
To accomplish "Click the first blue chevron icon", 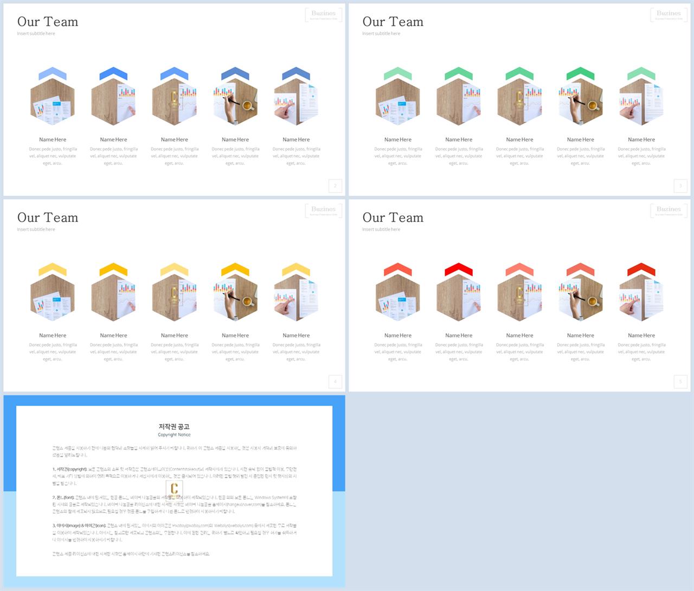I will [53, 74].
